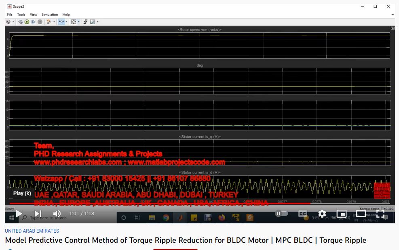The image size is (399, 250).
Task: Play the video
Action: pos(19,214)
